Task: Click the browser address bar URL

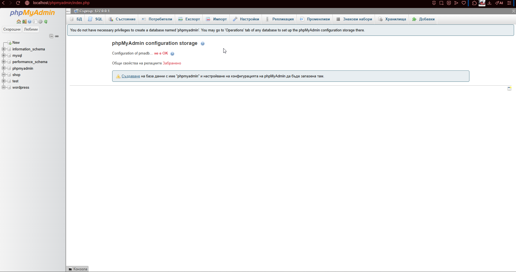Action: (x=61, y=3)
